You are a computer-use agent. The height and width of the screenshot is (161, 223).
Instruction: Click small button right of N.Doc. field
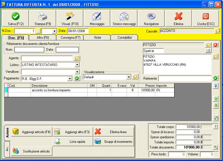pos(38,31)
